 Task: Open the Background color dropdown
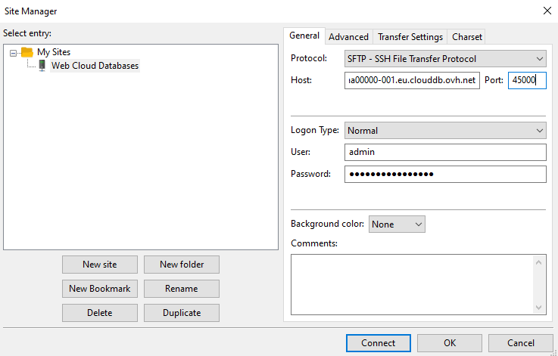(397, 224)
